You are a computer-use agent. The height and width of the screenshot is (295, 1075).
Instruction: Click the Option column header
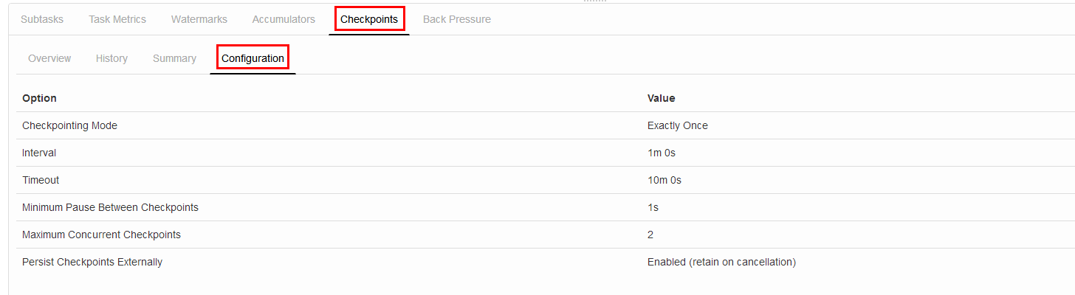pyautogui.click(x=40, y=98)
